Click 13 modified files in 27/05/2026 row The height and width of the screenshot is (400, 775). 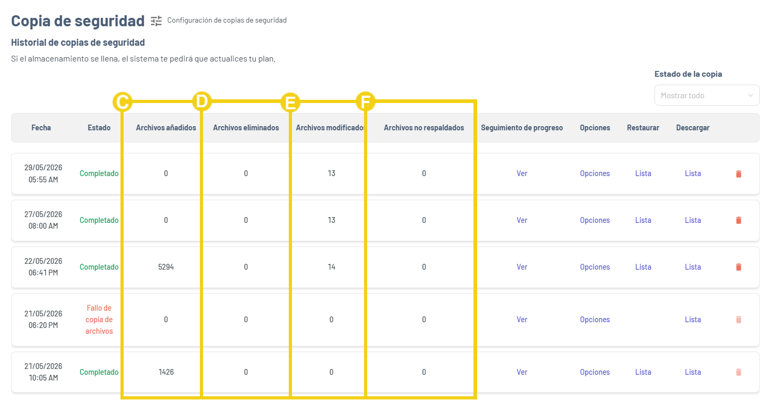pos(331,220)
